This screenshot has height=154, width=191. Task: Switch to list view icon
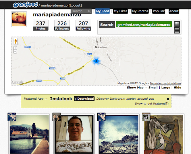pyautogui.click(x=177, y=31)
